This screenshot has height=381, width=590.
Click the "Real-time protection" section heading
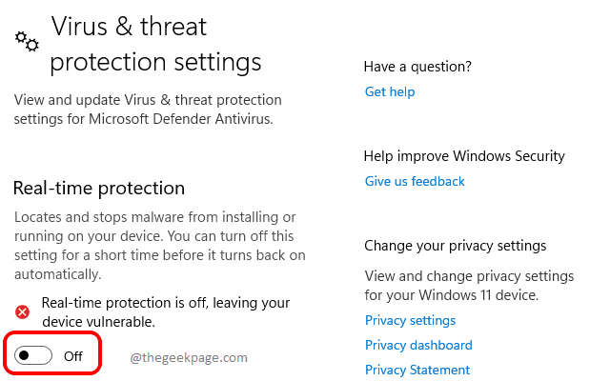(x=99, y=188)
